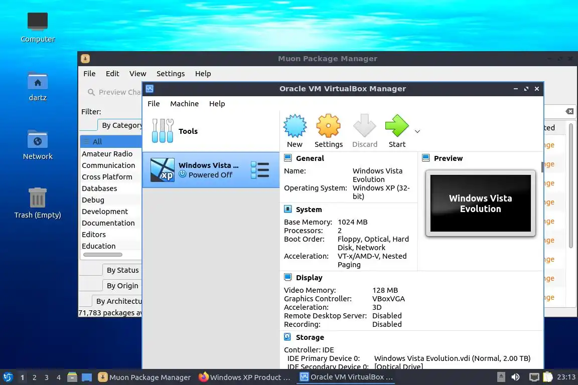Switch to Muon Package Manager taskbar item
This screenshot has height=385, width=578.
tap(144, 377)
